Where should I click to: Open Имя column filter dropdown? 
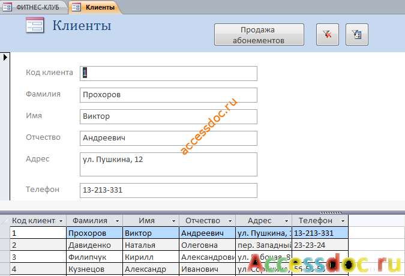pos(173,221)
